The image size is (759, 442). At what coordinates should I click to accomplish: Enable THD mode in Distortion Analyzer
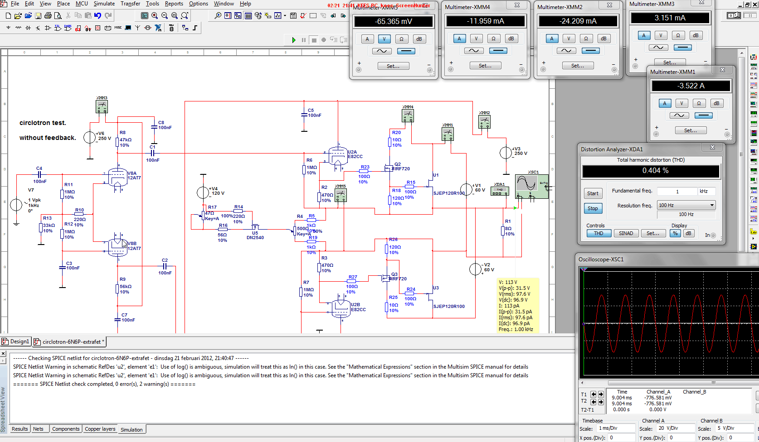(x=598, y=233)
